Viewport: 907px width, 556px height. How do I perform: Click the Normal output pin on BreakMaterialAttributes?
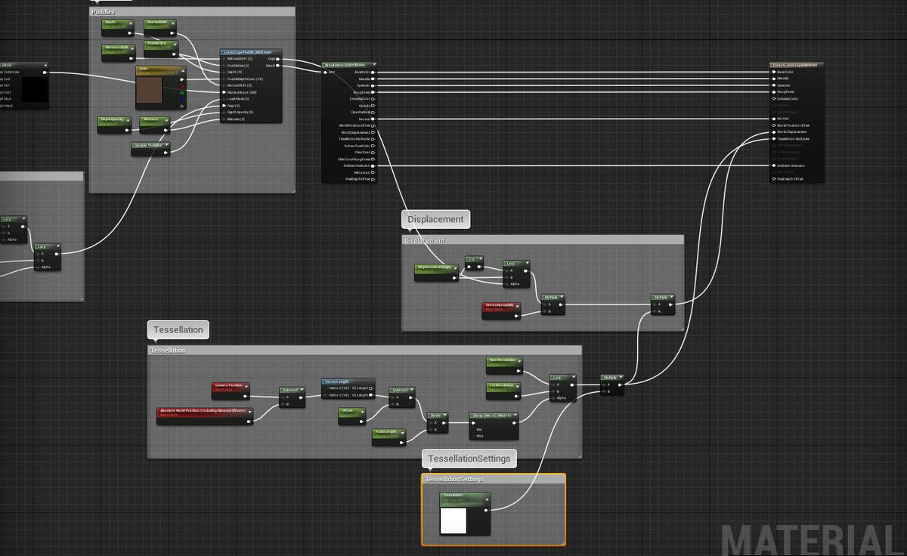point(373,119)
